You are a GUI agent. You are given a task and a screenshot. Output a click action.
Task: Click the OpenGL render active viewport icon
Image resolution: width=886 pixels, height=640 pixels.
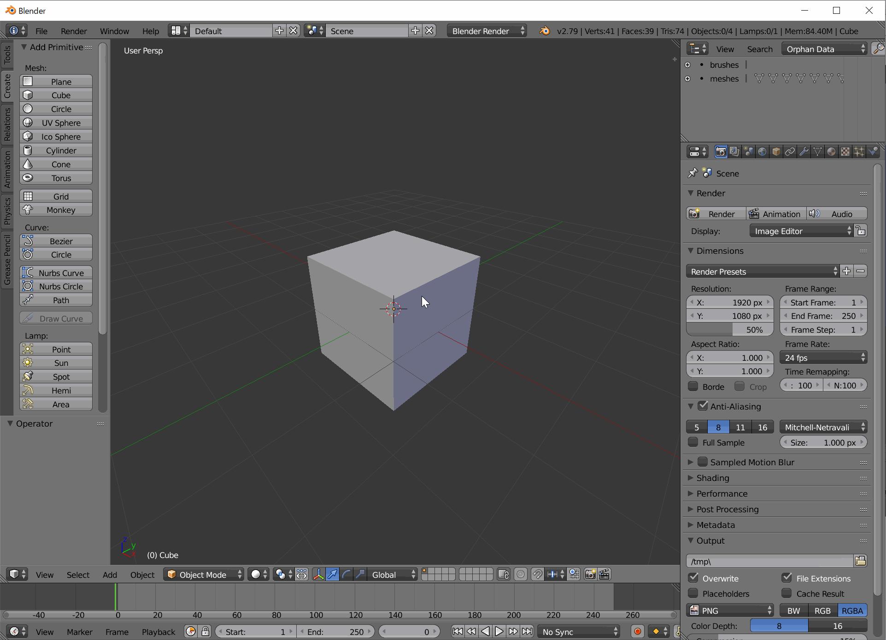point(590,575)
